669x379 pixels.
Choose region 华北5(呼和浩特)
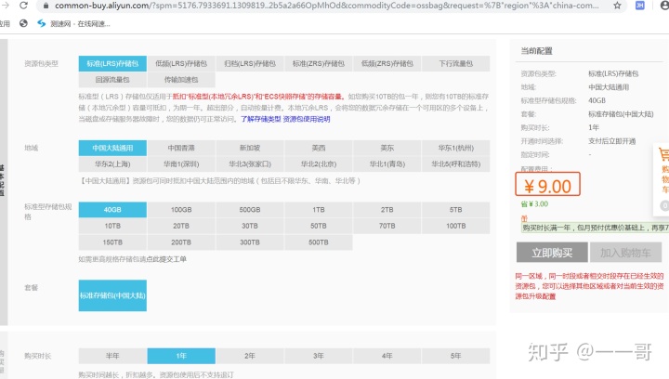pyautogui.click(x=455, y=164)
